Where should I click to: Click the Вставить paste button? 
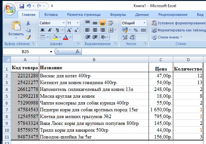16,28
